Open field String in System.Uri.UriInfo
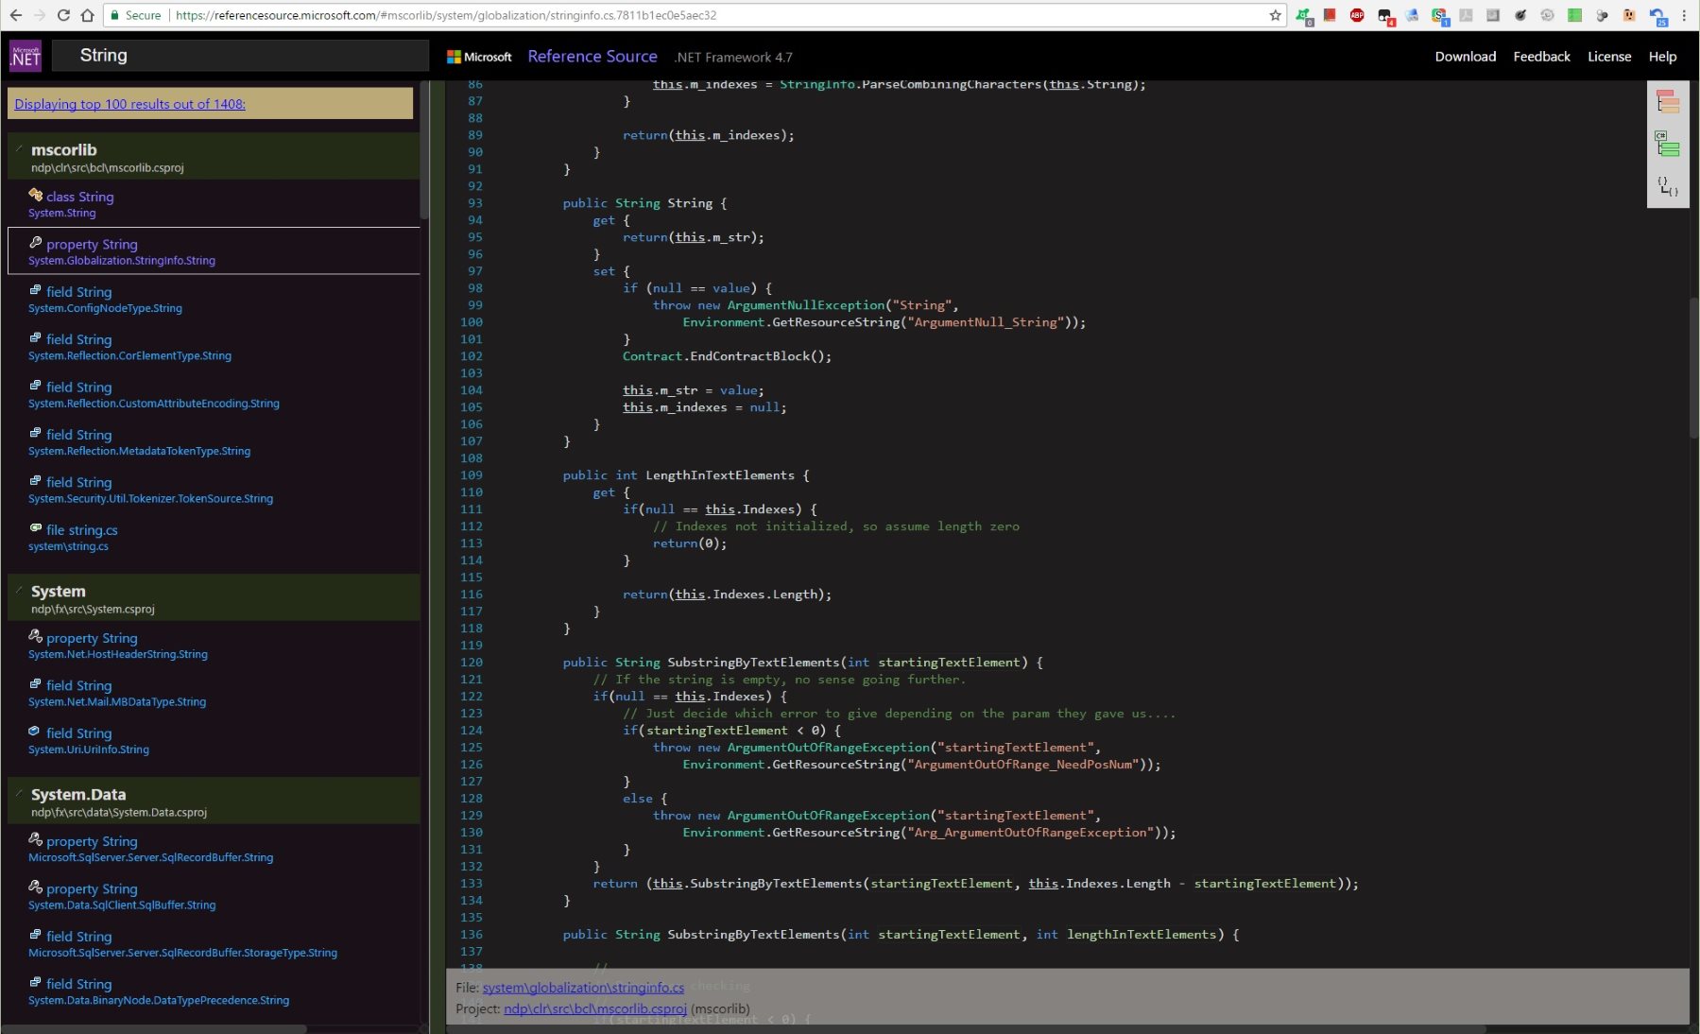The image size is (1700, 1034). coord(214,740)
